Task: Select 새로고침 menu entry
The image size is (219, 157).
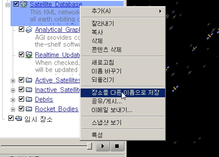Action: pos(123,62)
